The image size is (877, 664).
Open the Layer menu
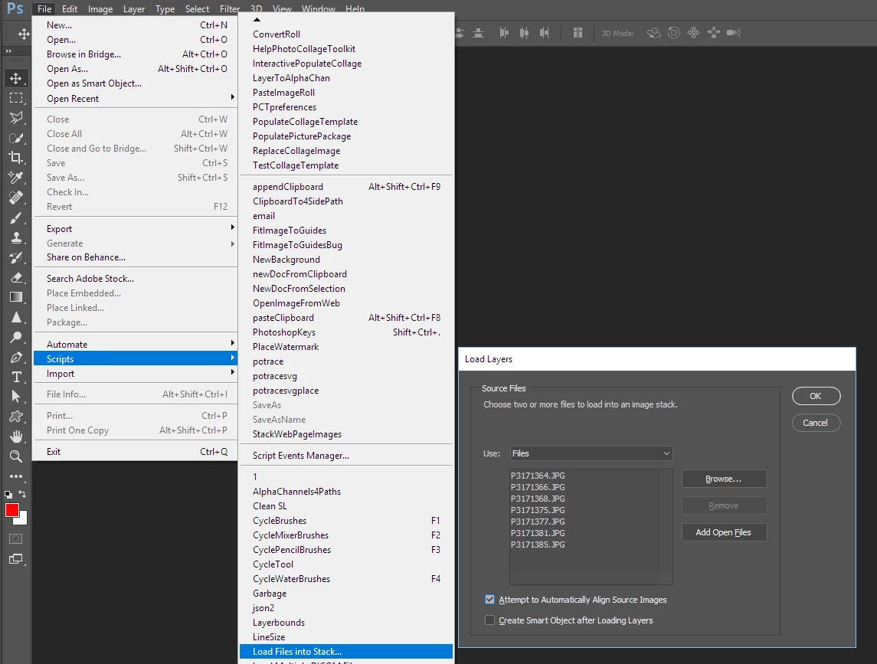pyautogui.click(x=134, y=9)
